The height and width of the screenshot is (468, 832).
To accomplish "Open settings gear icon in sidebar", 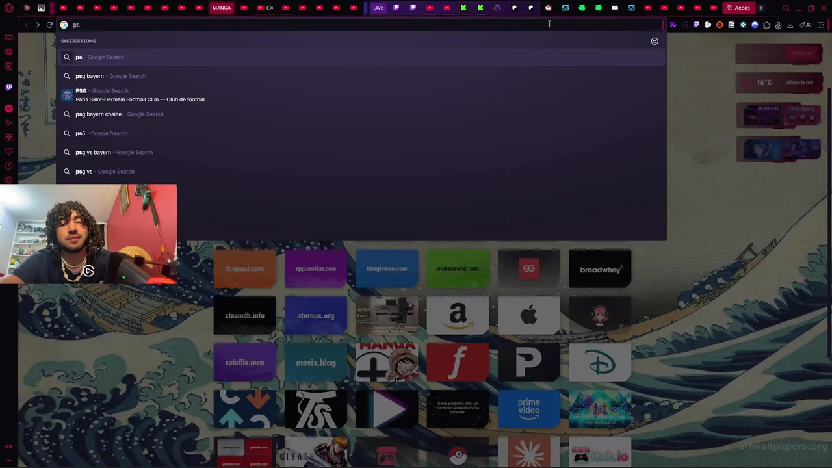I will (8, 180).
